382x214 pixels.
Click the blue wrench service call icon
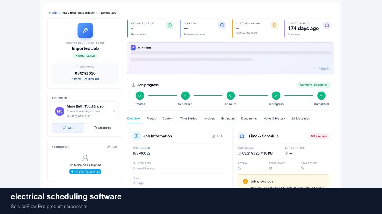85,30
